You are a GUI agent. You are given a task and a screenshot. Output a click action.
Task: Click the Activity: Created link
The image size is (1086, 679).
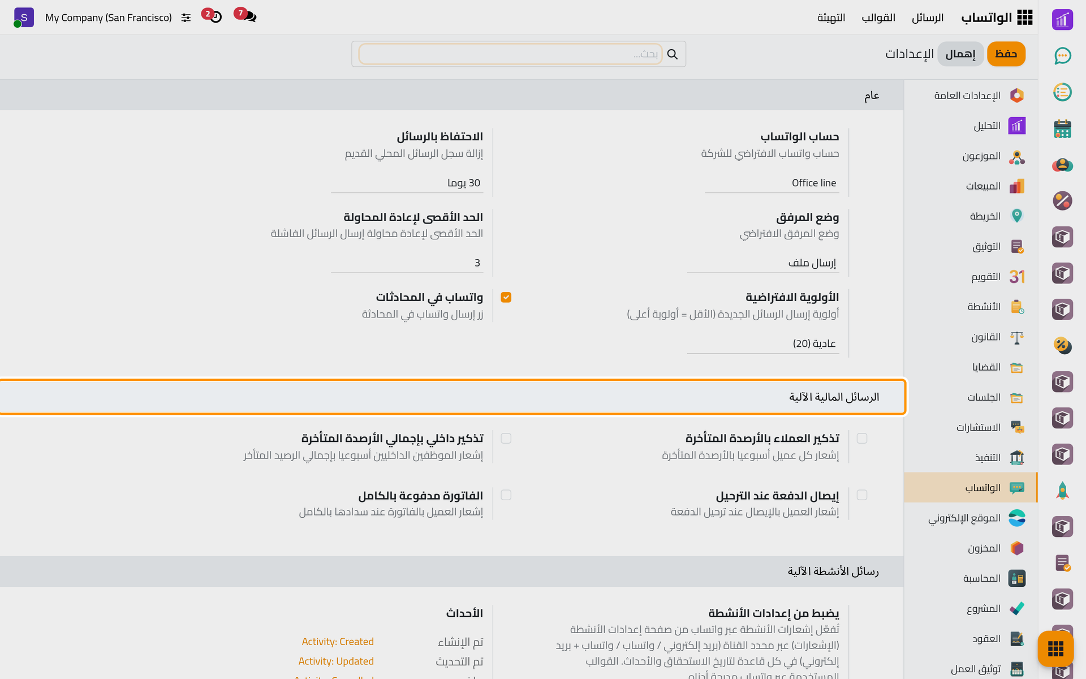[338, 642]
